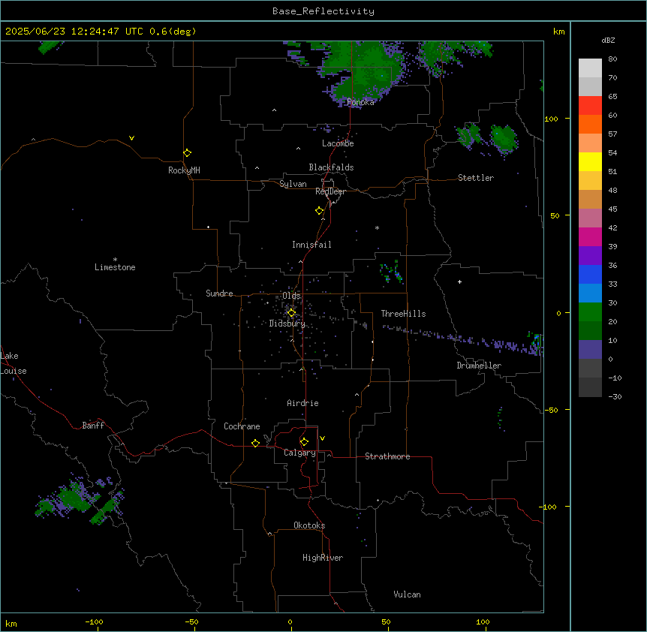647x632 pixels.
Task: Click the yellow radar site marker near Didsbury
Action: coord(291,312)
